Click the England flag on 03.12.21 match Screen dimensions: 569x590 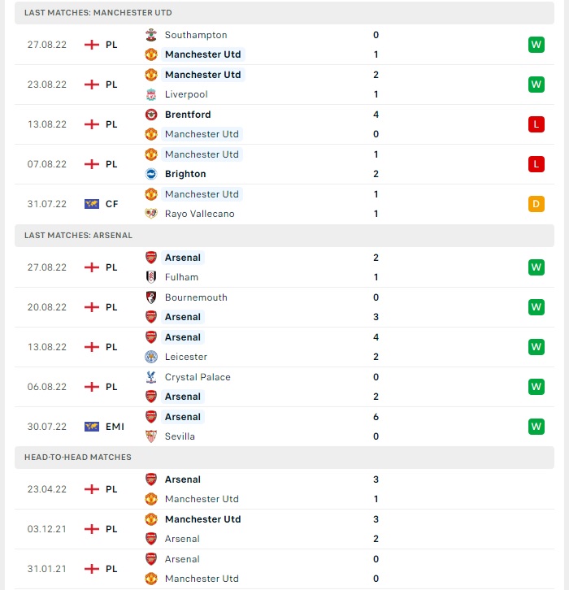[x=92, y=529]
